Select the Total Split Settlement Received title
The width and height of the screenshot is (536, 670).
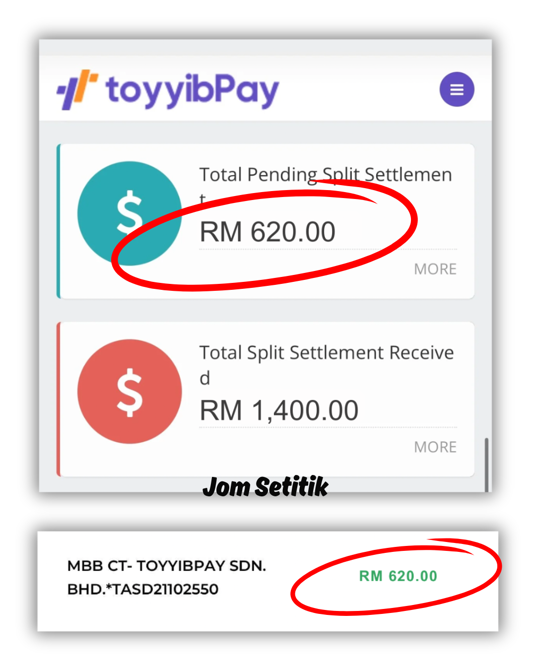(326, 353)
